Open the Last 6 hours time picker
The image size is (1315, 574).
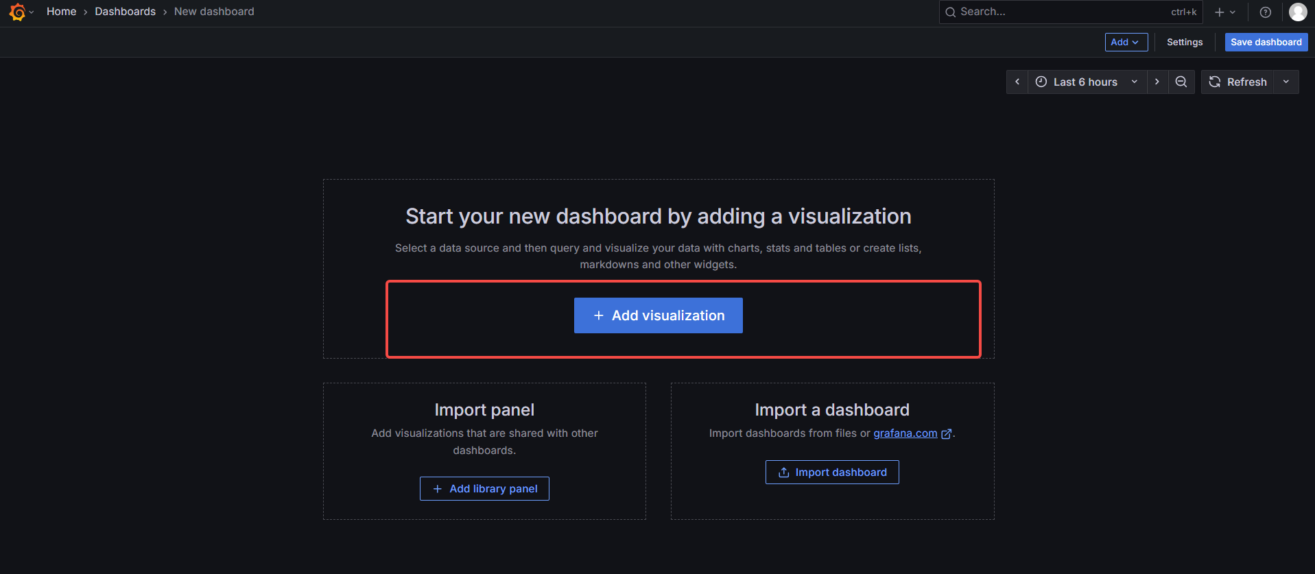tap(1087, 82)
